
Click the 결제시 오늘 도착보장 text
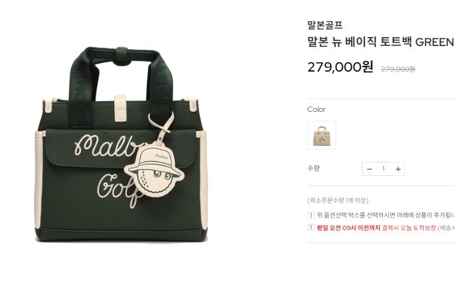coord(409,228)
